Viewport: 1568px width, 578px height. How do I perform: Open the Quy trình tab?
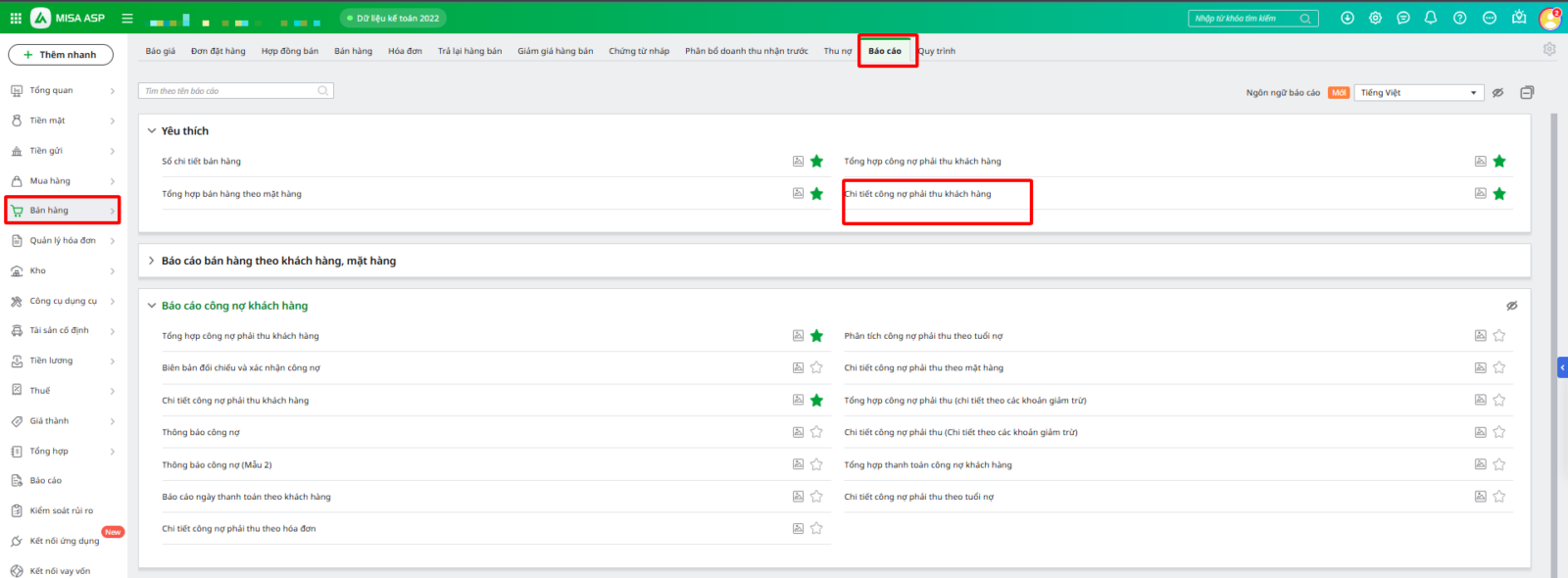[x=937, y=51]
